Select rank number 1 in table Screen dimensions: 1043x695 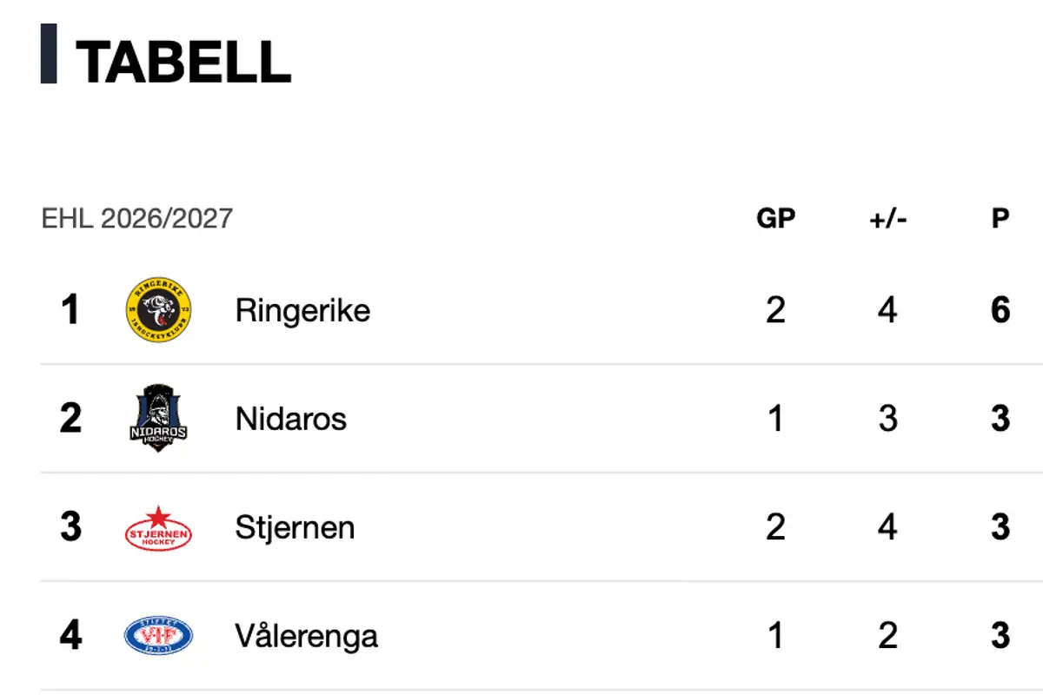(x=70, y=310)
